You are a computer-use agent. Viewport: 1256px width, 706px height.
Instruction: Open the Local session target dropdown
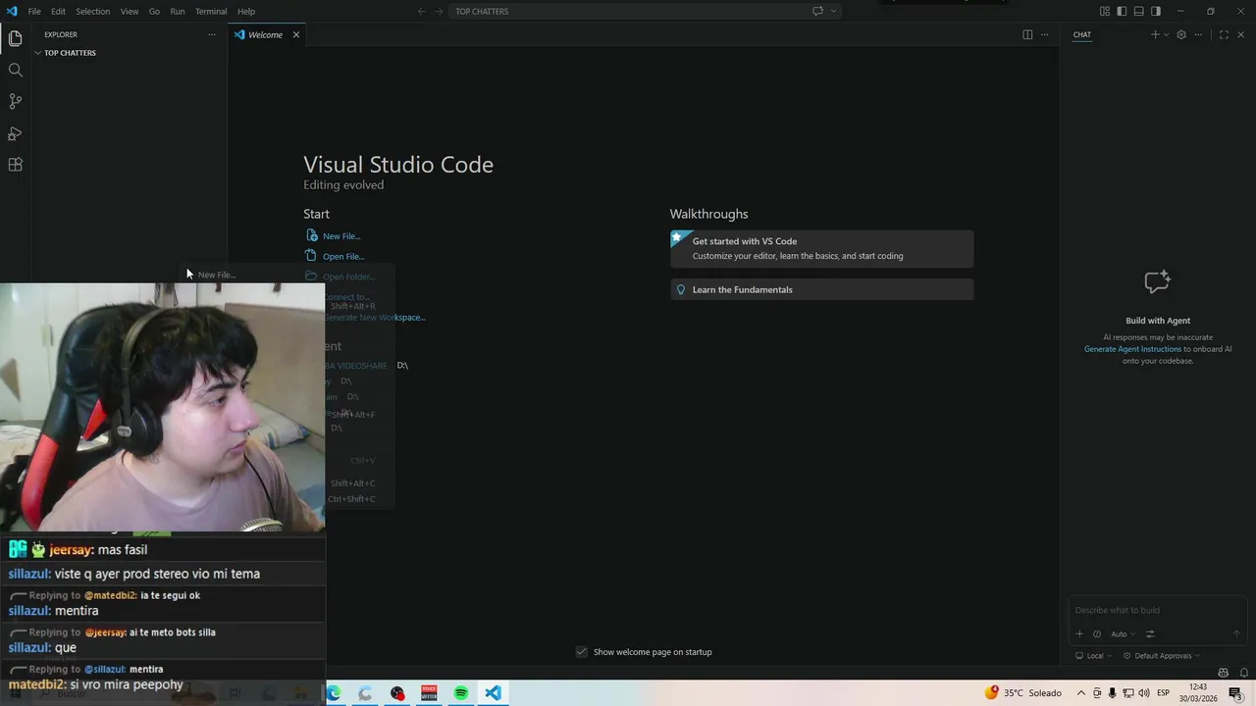pos(1095,656)
